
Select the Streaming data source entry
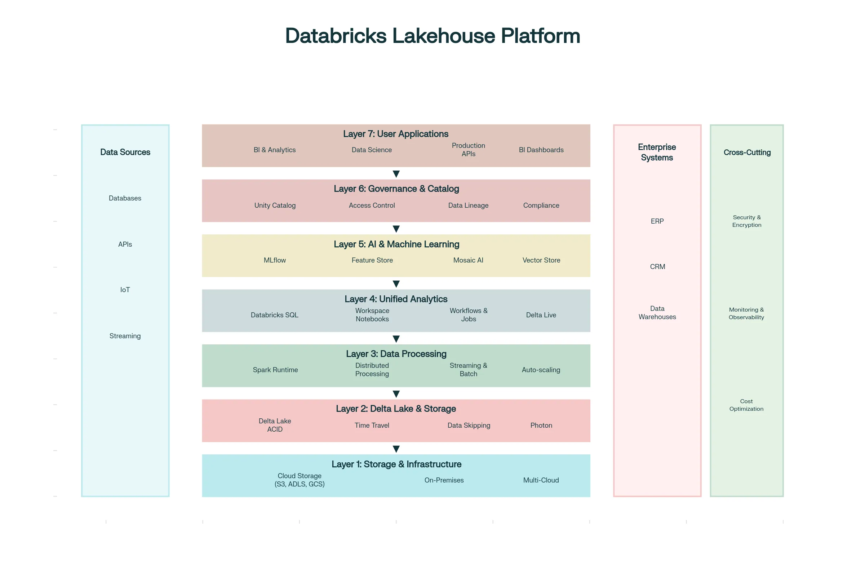coord(125,336)
